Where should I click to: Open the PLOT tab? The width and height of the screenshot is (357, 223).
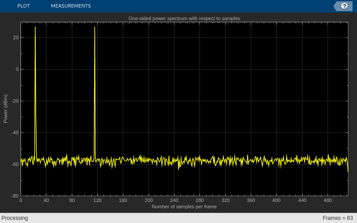[x=24, y=6]
